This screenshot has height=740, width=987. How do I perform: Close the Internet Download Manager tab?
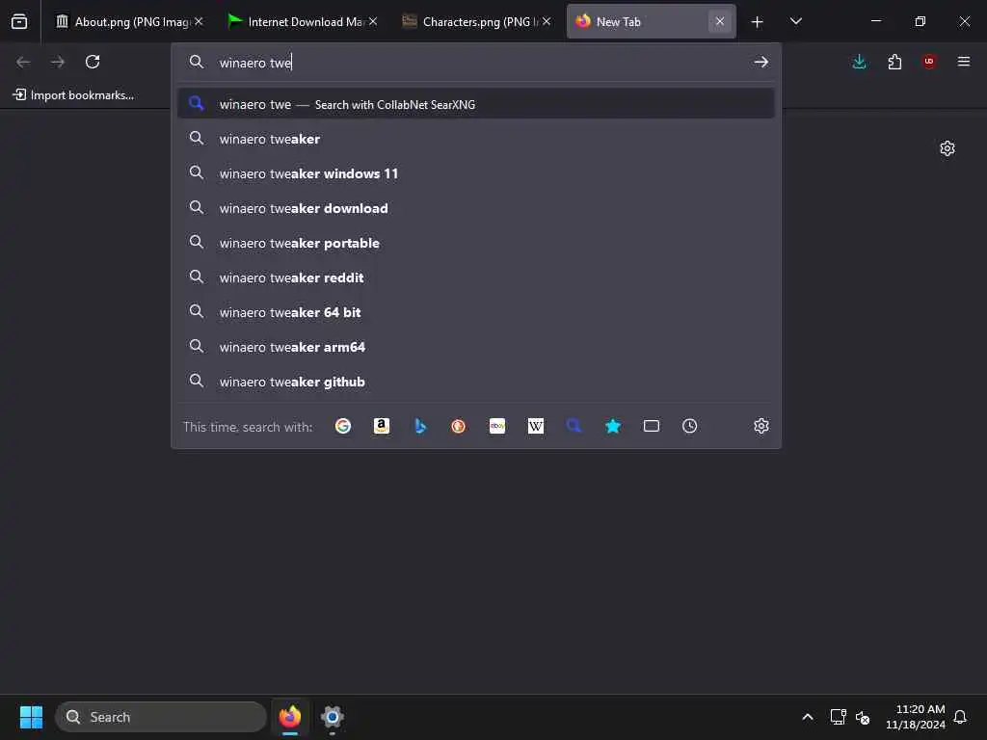click(x=373, y=21)
